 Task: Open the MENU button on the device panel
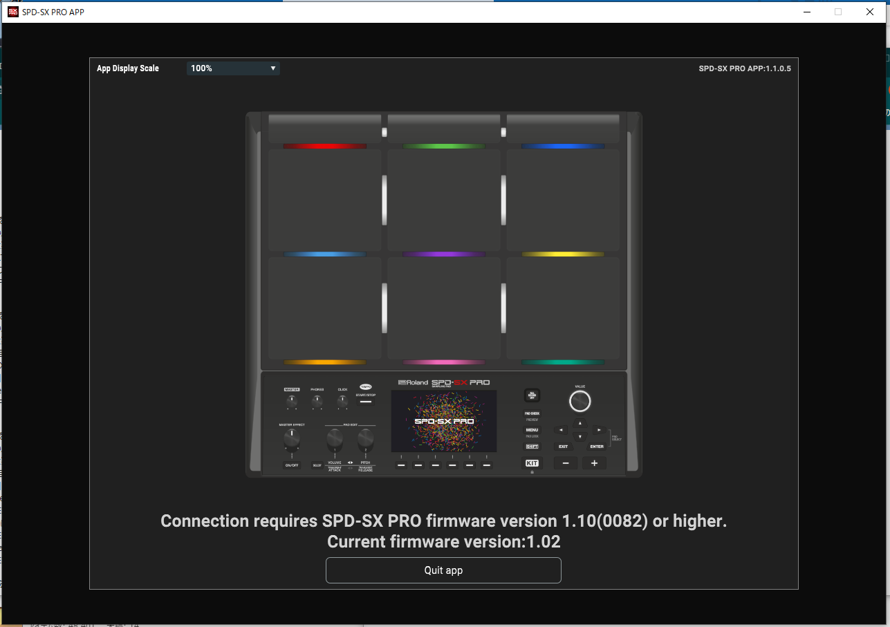coord(532,430)
